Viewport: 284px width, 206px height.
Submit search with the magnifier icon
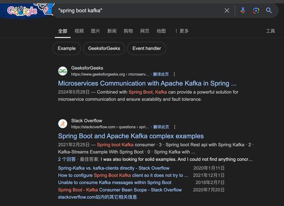(269, 10)
